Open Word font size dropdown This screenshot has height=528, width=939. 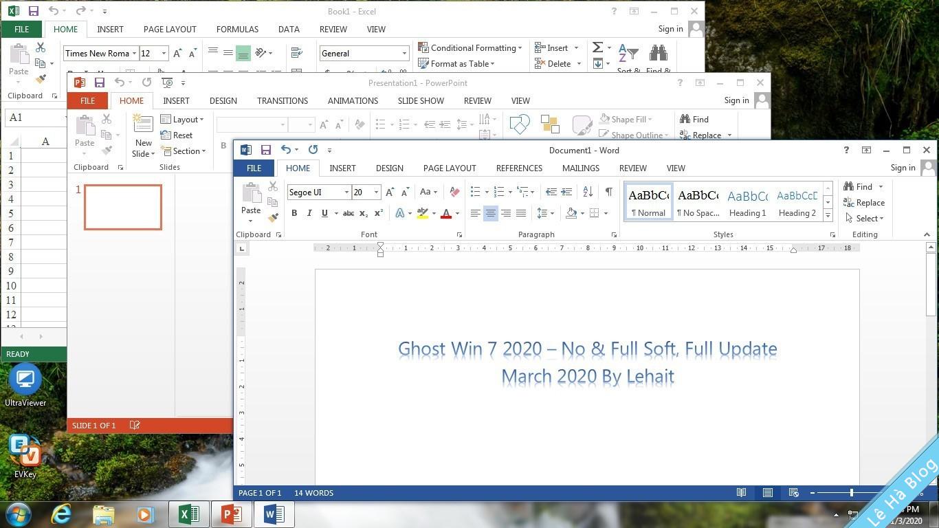(x=376, y=192)
